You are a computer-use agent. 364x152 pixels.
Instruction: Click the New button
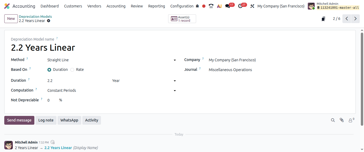11,19
